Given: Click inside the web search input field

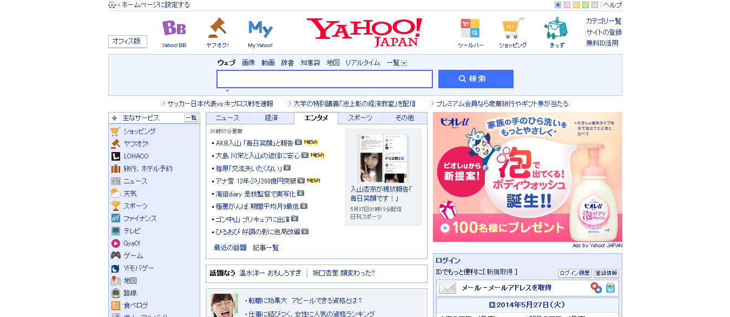Looking at the screenshot, I should [325, 79].
